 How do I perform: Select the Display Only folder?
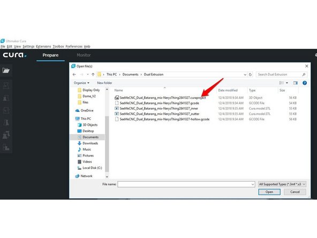click(89, 90)
